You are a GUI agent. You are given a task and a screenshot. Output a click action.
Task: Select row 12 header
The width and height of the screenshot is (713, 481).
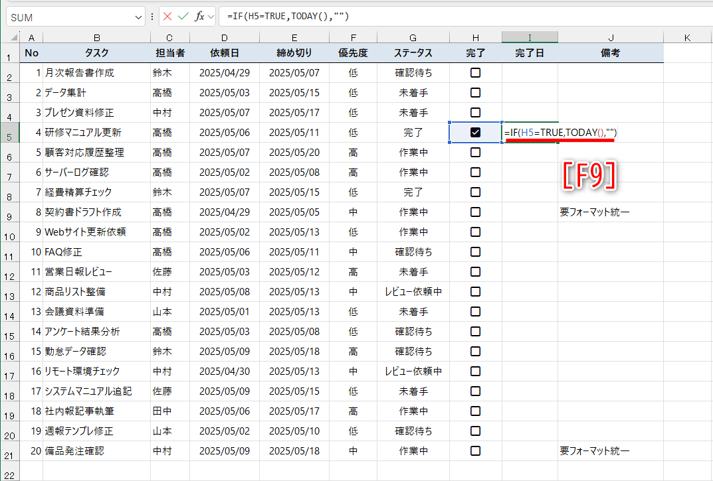pos(9,272)
